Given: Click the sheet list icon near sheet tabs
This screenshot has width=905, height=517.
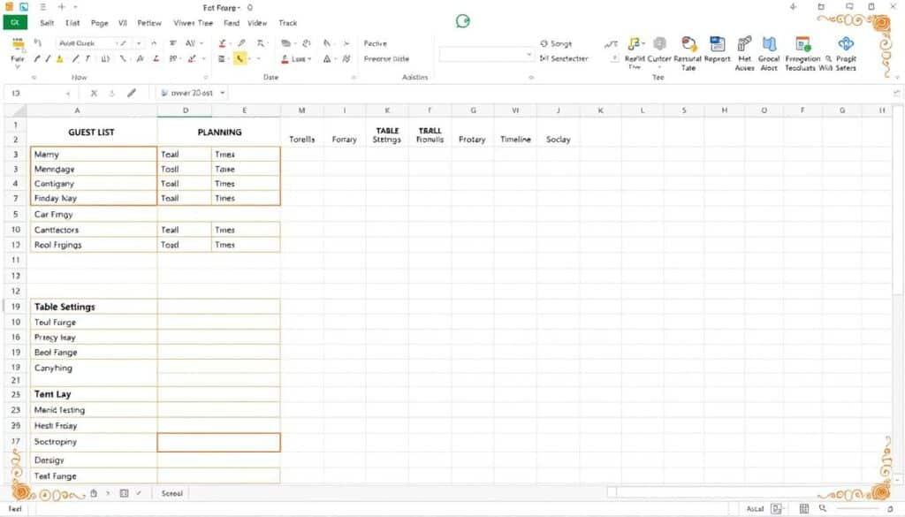Looking at the screenshot, I should pos(124,493).
